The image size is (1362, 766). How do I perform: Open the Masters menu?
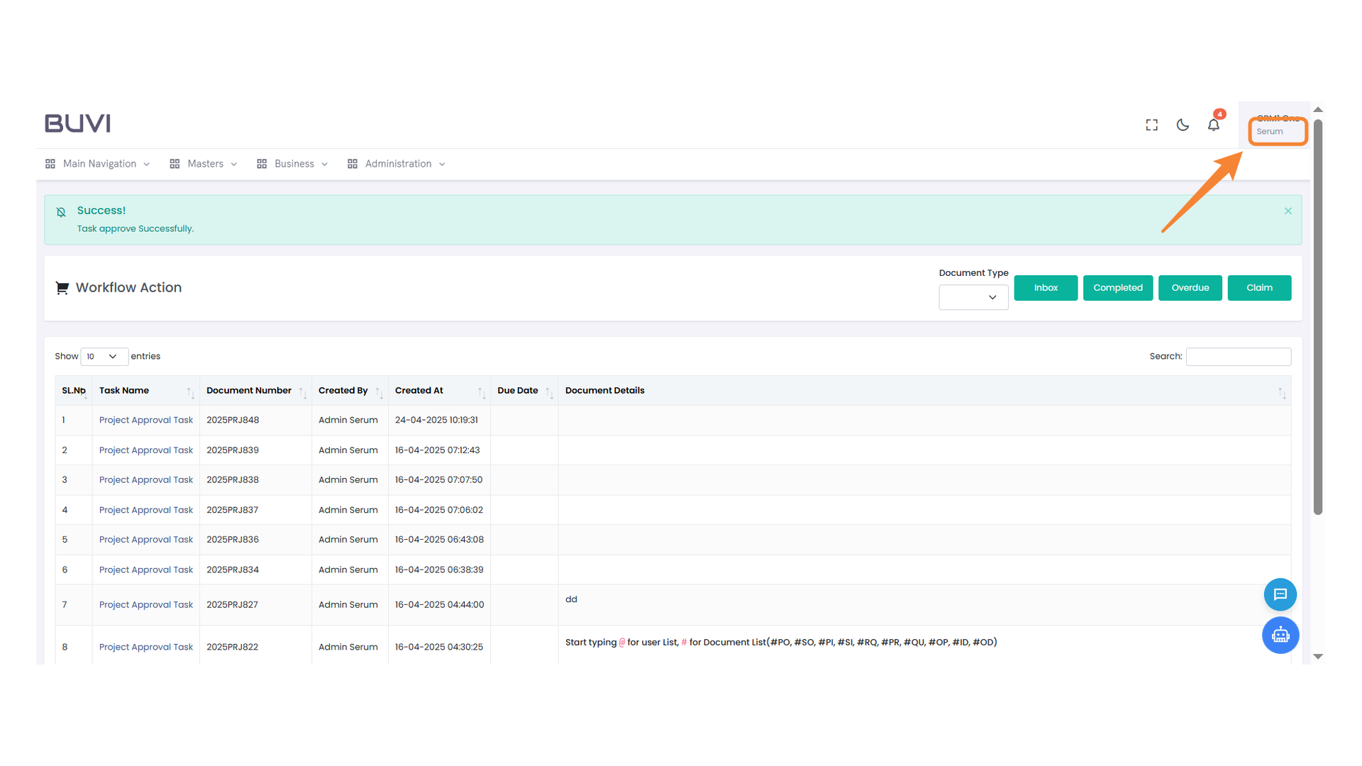pos(204,163)
